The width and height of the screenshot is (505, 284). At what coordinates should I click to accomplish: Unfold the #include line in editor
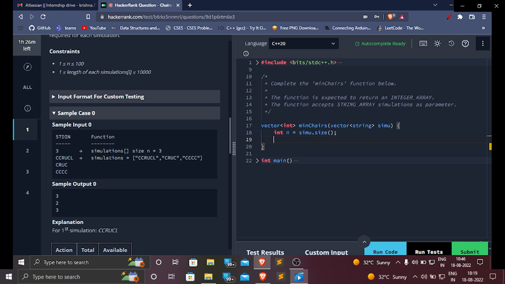click(x=257, y=63)
